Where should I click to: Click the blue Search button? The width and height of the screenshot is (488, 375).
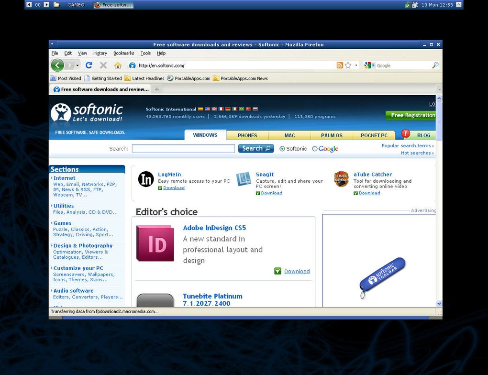point(256,148)
